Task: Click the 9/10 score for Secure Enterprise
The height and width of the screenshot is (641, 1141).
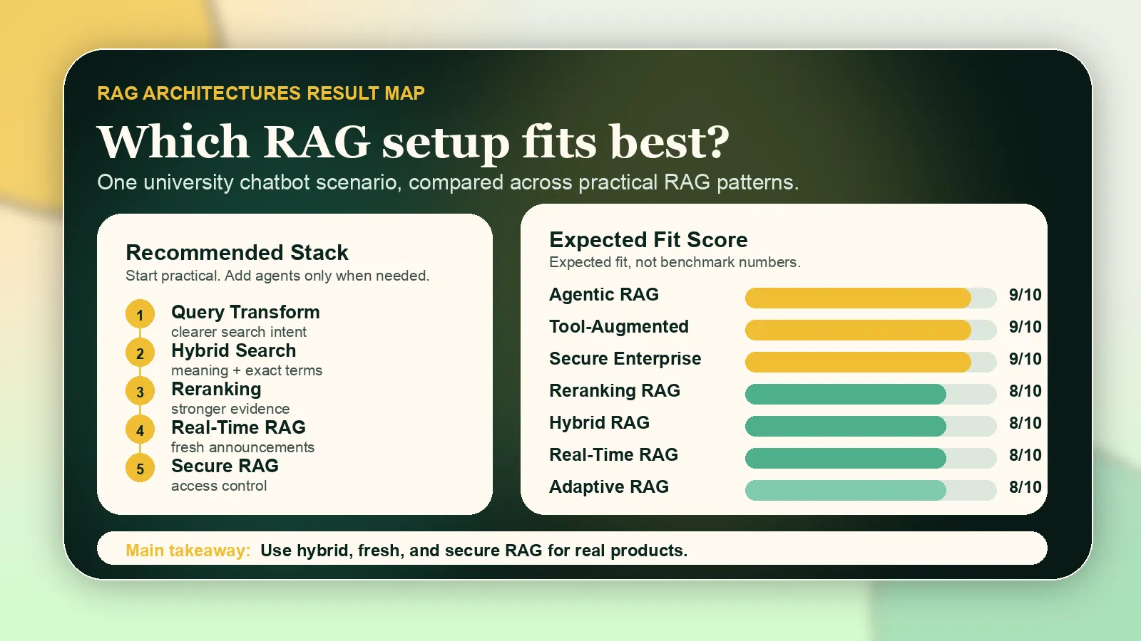Action: coord(1025,359)
